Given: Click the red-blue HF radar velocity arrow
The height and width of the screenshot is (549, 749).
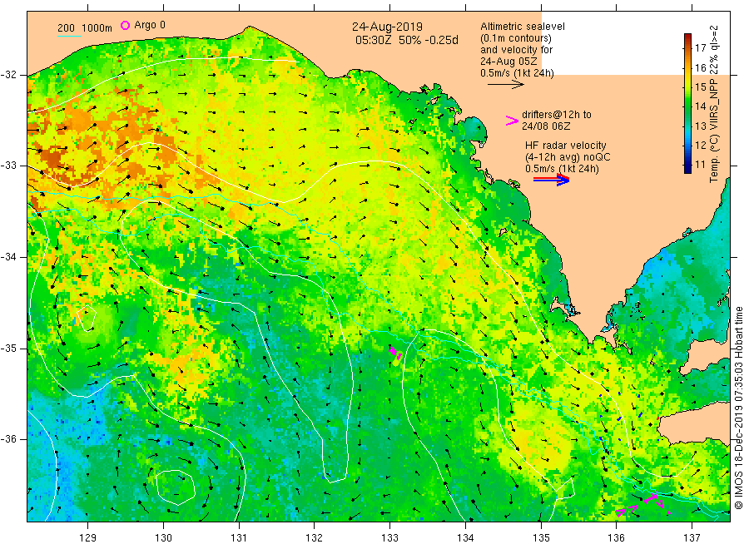Looking at the screenshot, I should tap(551, 180).
